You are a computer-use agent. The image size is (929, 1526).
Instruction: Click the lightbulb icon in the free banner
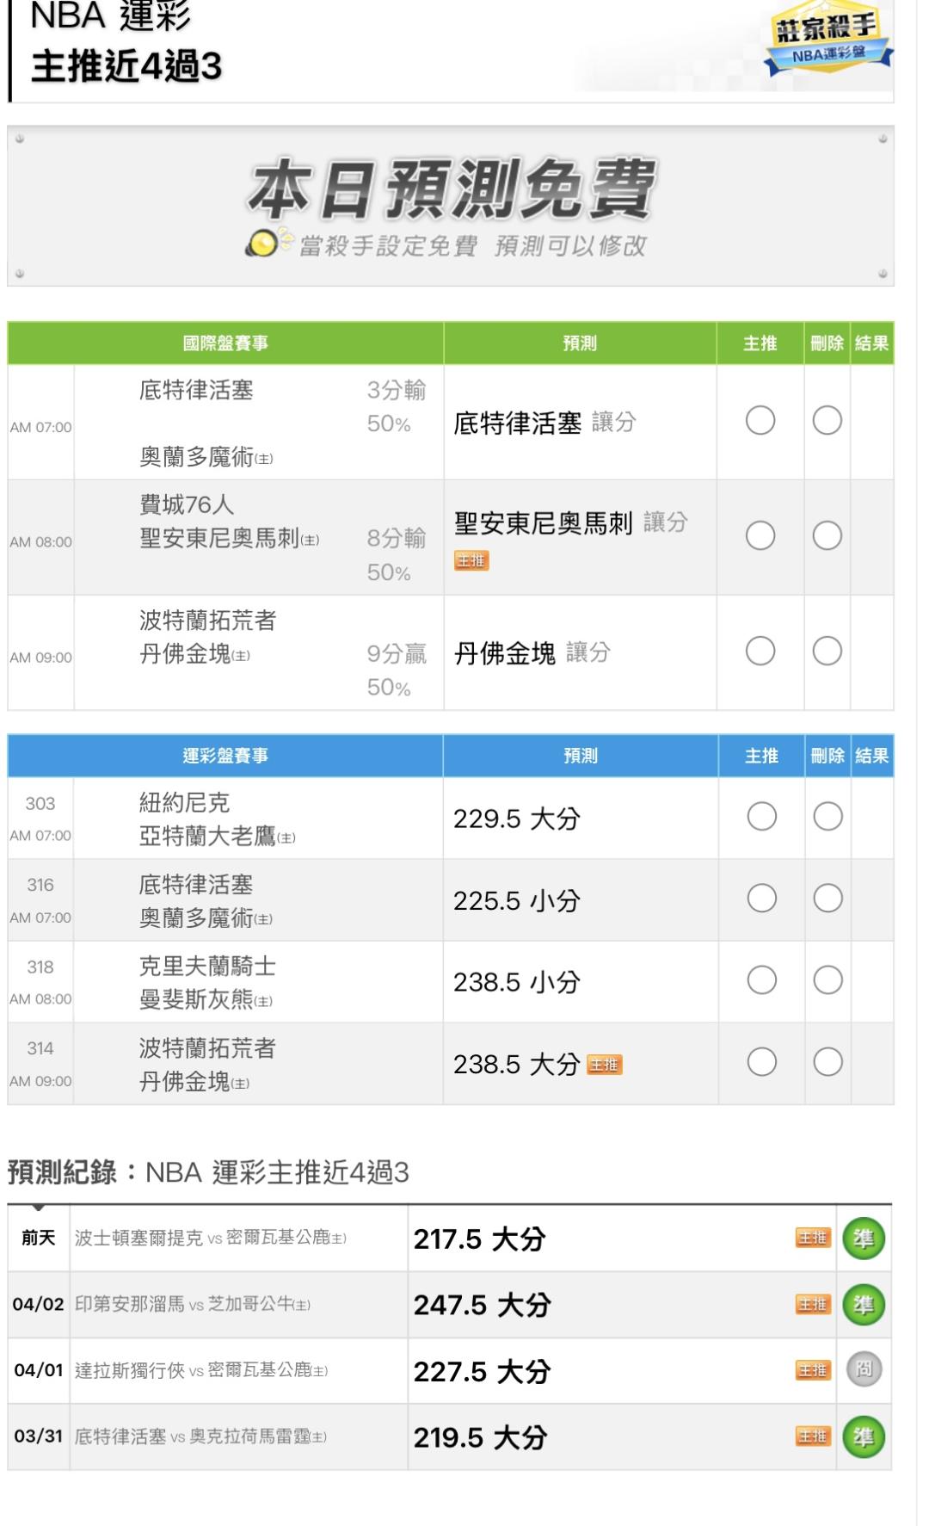pos(263,244)
